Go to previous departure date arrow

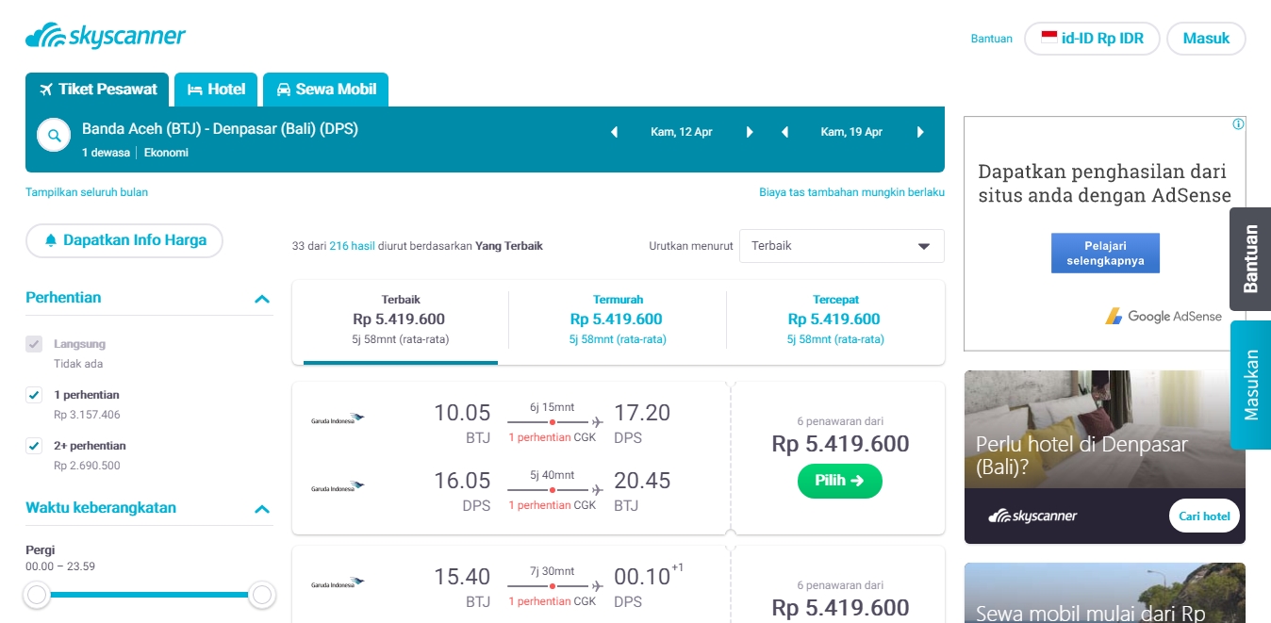(615, 132)
